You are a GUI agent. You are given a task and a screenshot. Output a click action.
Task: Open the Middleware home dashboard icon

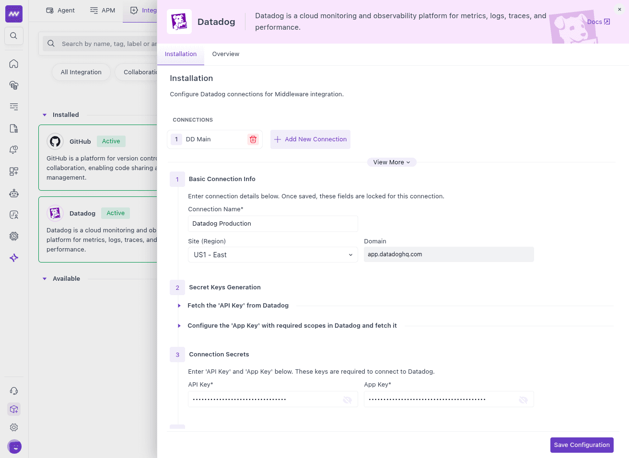point(14,63)
